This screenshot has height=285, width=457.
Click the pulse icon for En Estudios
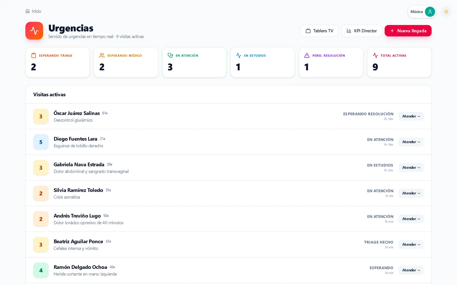tap(238, 56)
